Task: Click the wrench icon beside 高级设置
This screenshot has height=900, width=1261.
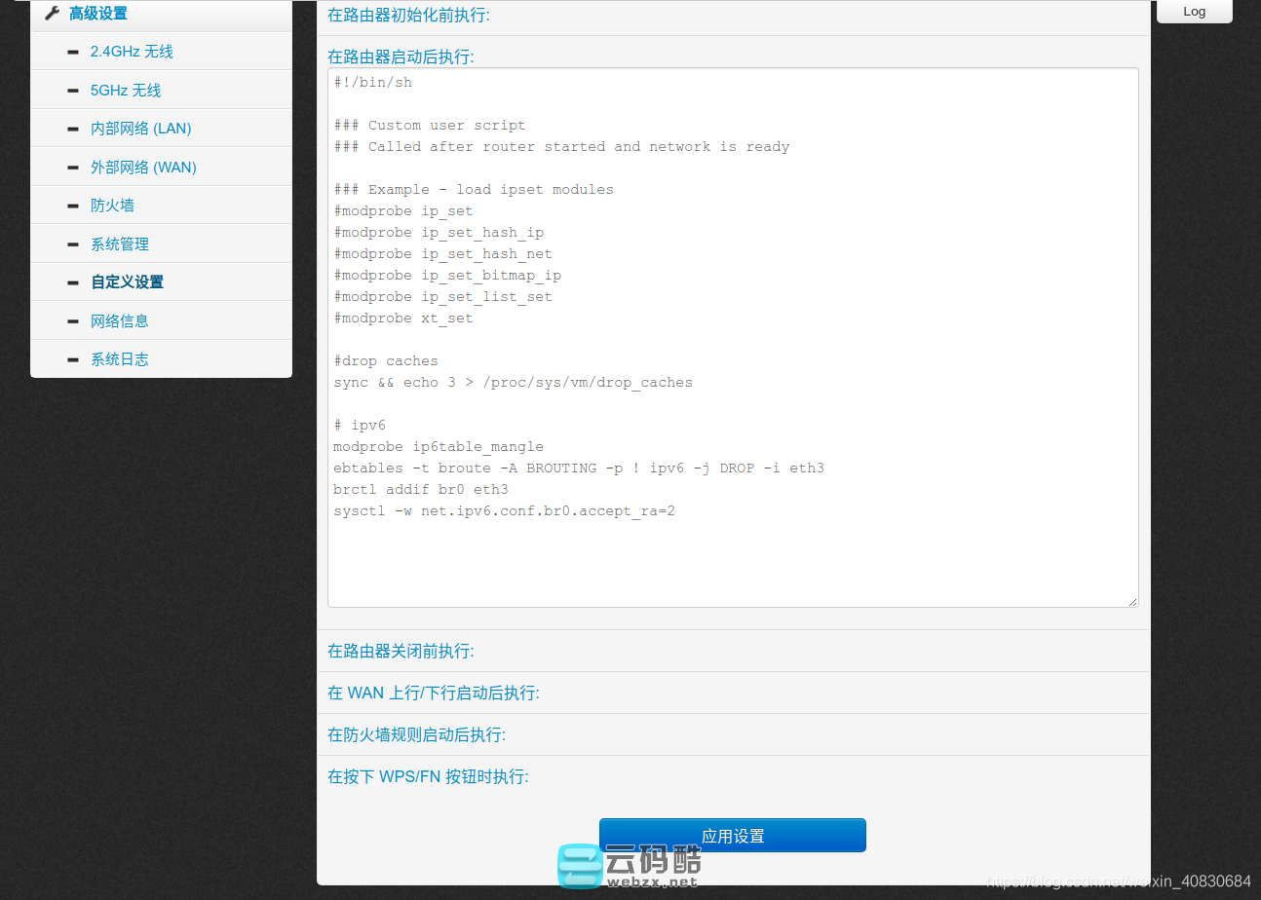Action: [53, 14]
